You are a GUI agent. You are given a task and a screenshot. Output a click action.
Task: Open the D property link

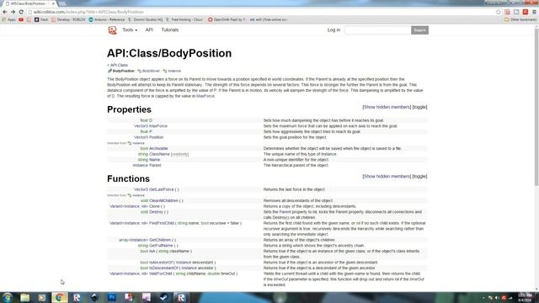click(151, 120)
